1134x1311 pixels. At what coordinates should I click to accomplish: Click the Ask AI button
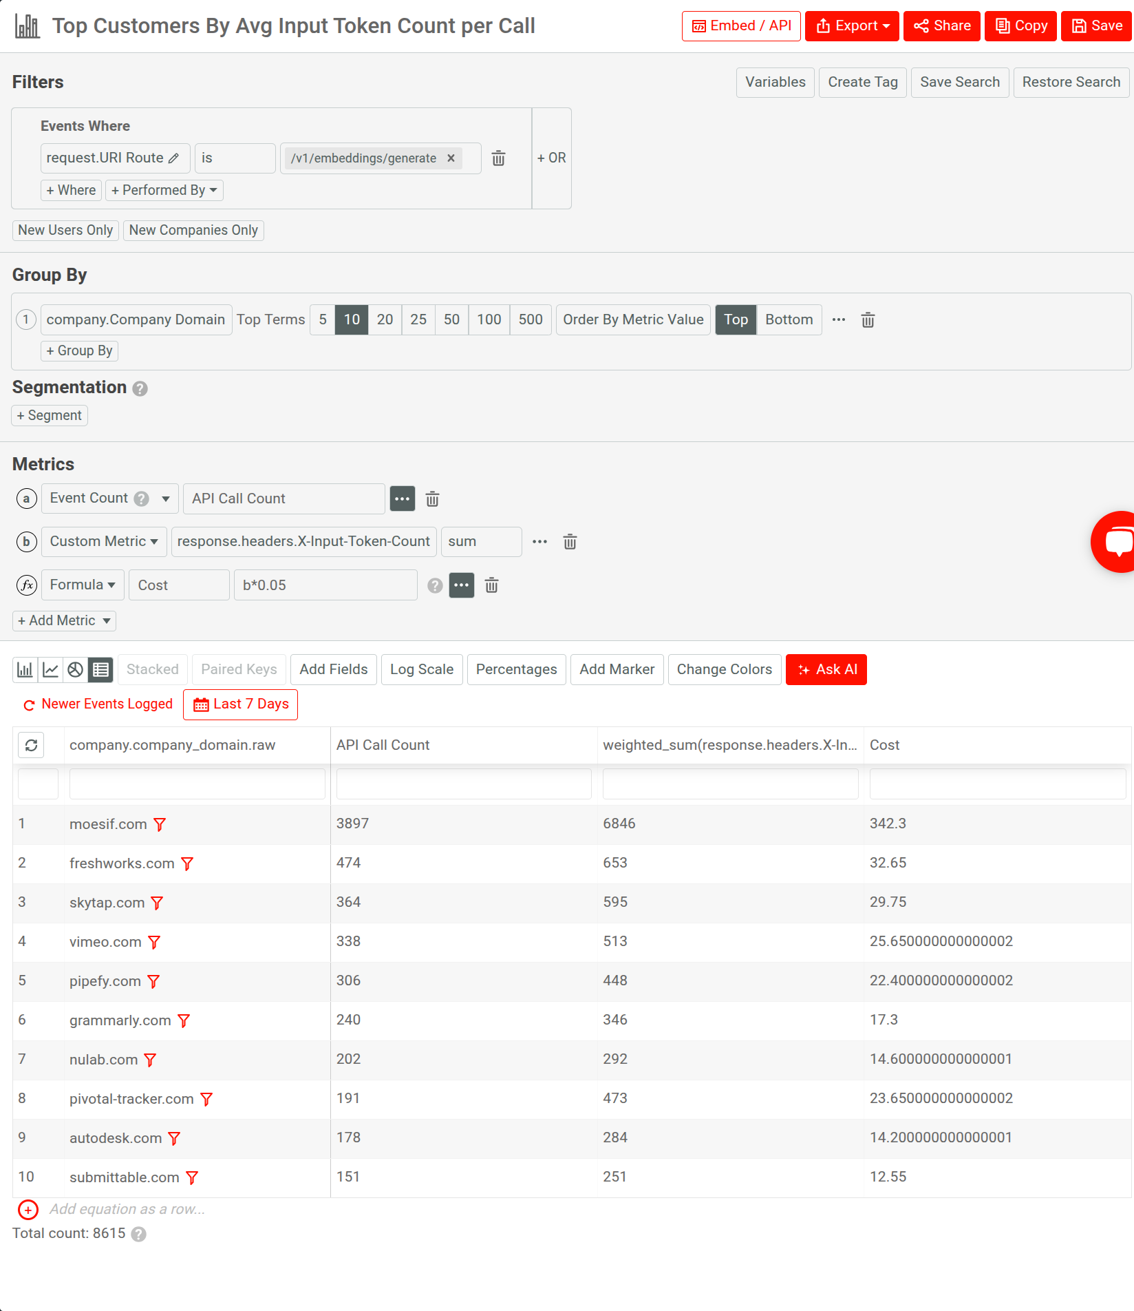click(826, 669)
